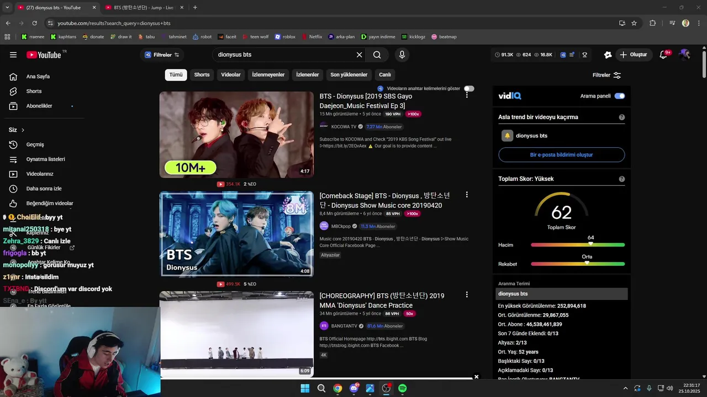
Task: Click the help icon beside Toplam Skor
Action: tap(622, 179)
